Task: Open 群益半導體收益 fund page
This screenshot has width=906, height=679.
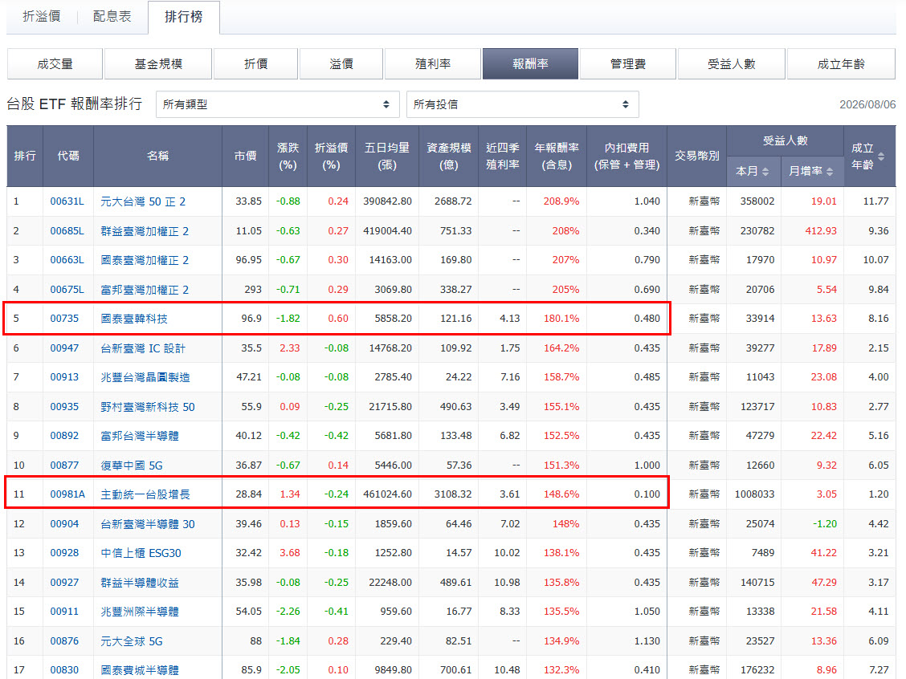Action: (x=139, y=582)
